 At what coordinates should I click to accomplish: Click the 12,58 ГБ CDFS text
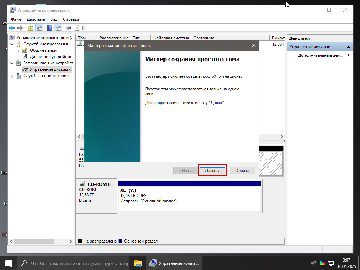(133, 196)
